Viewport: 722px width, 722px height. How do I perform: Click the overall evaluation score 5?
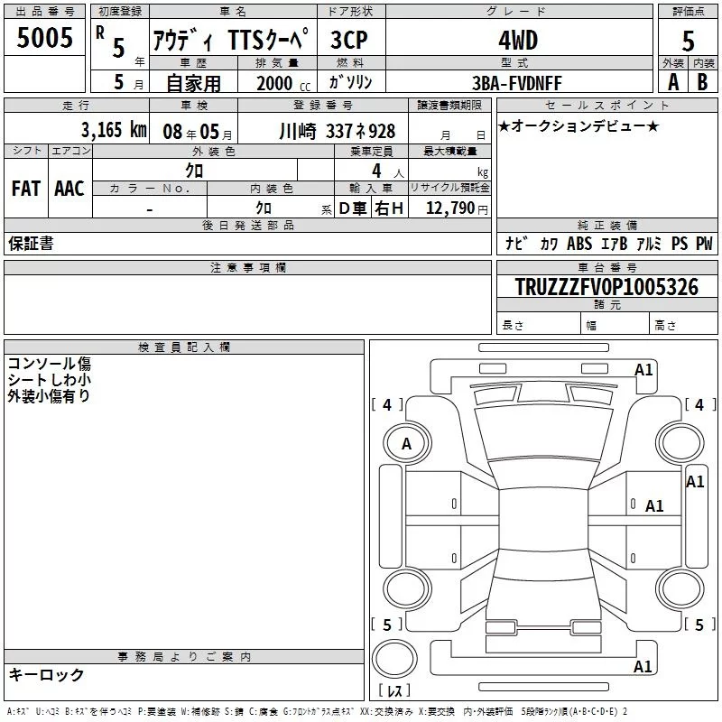(x=688, y=41)
